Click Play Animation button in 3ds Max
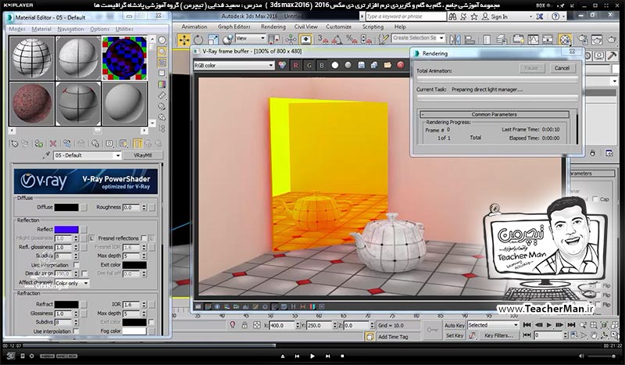 [x=549, y=324]
